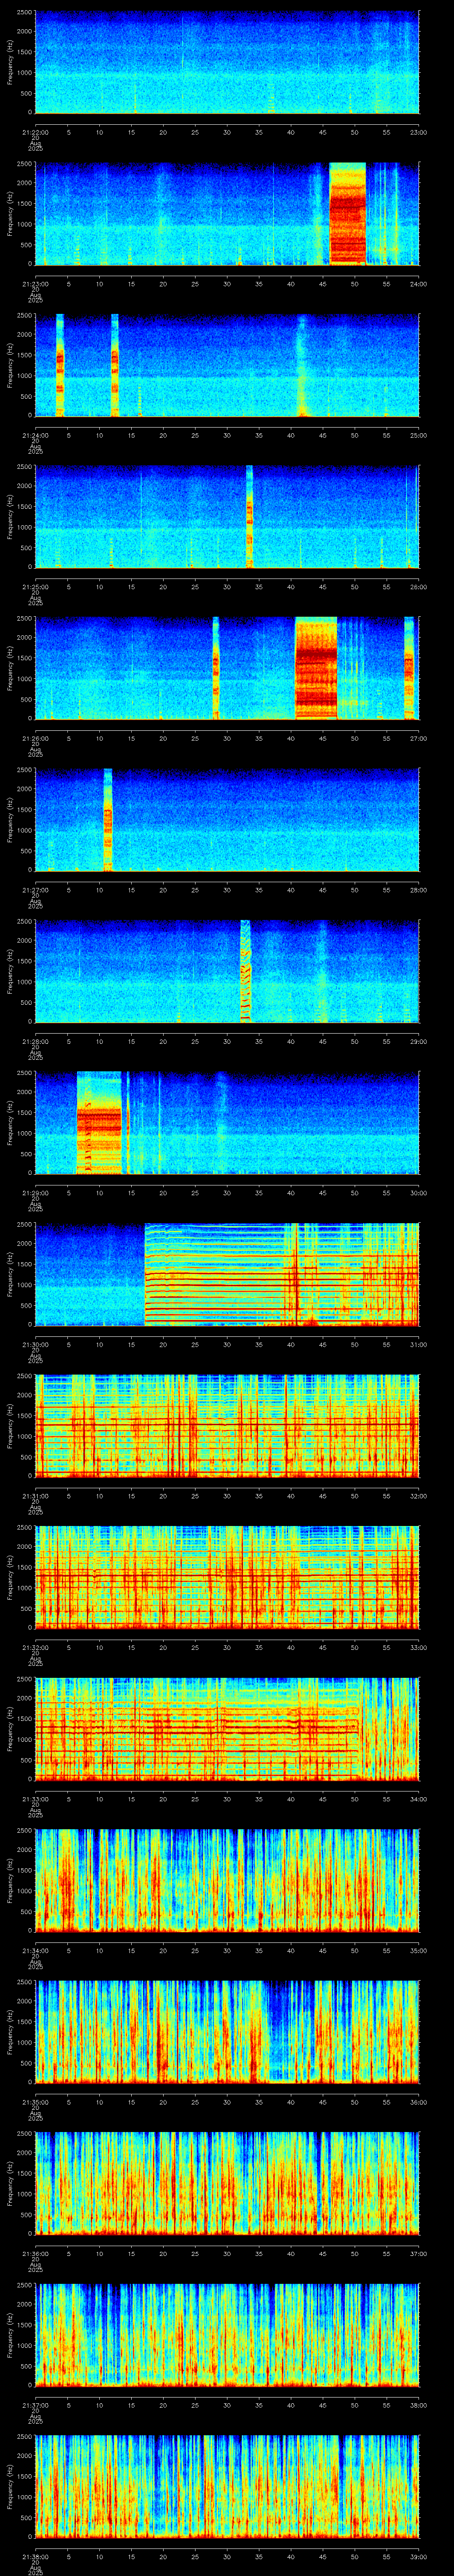Open the 21:36 spectrogram panel

(227, 2183)
